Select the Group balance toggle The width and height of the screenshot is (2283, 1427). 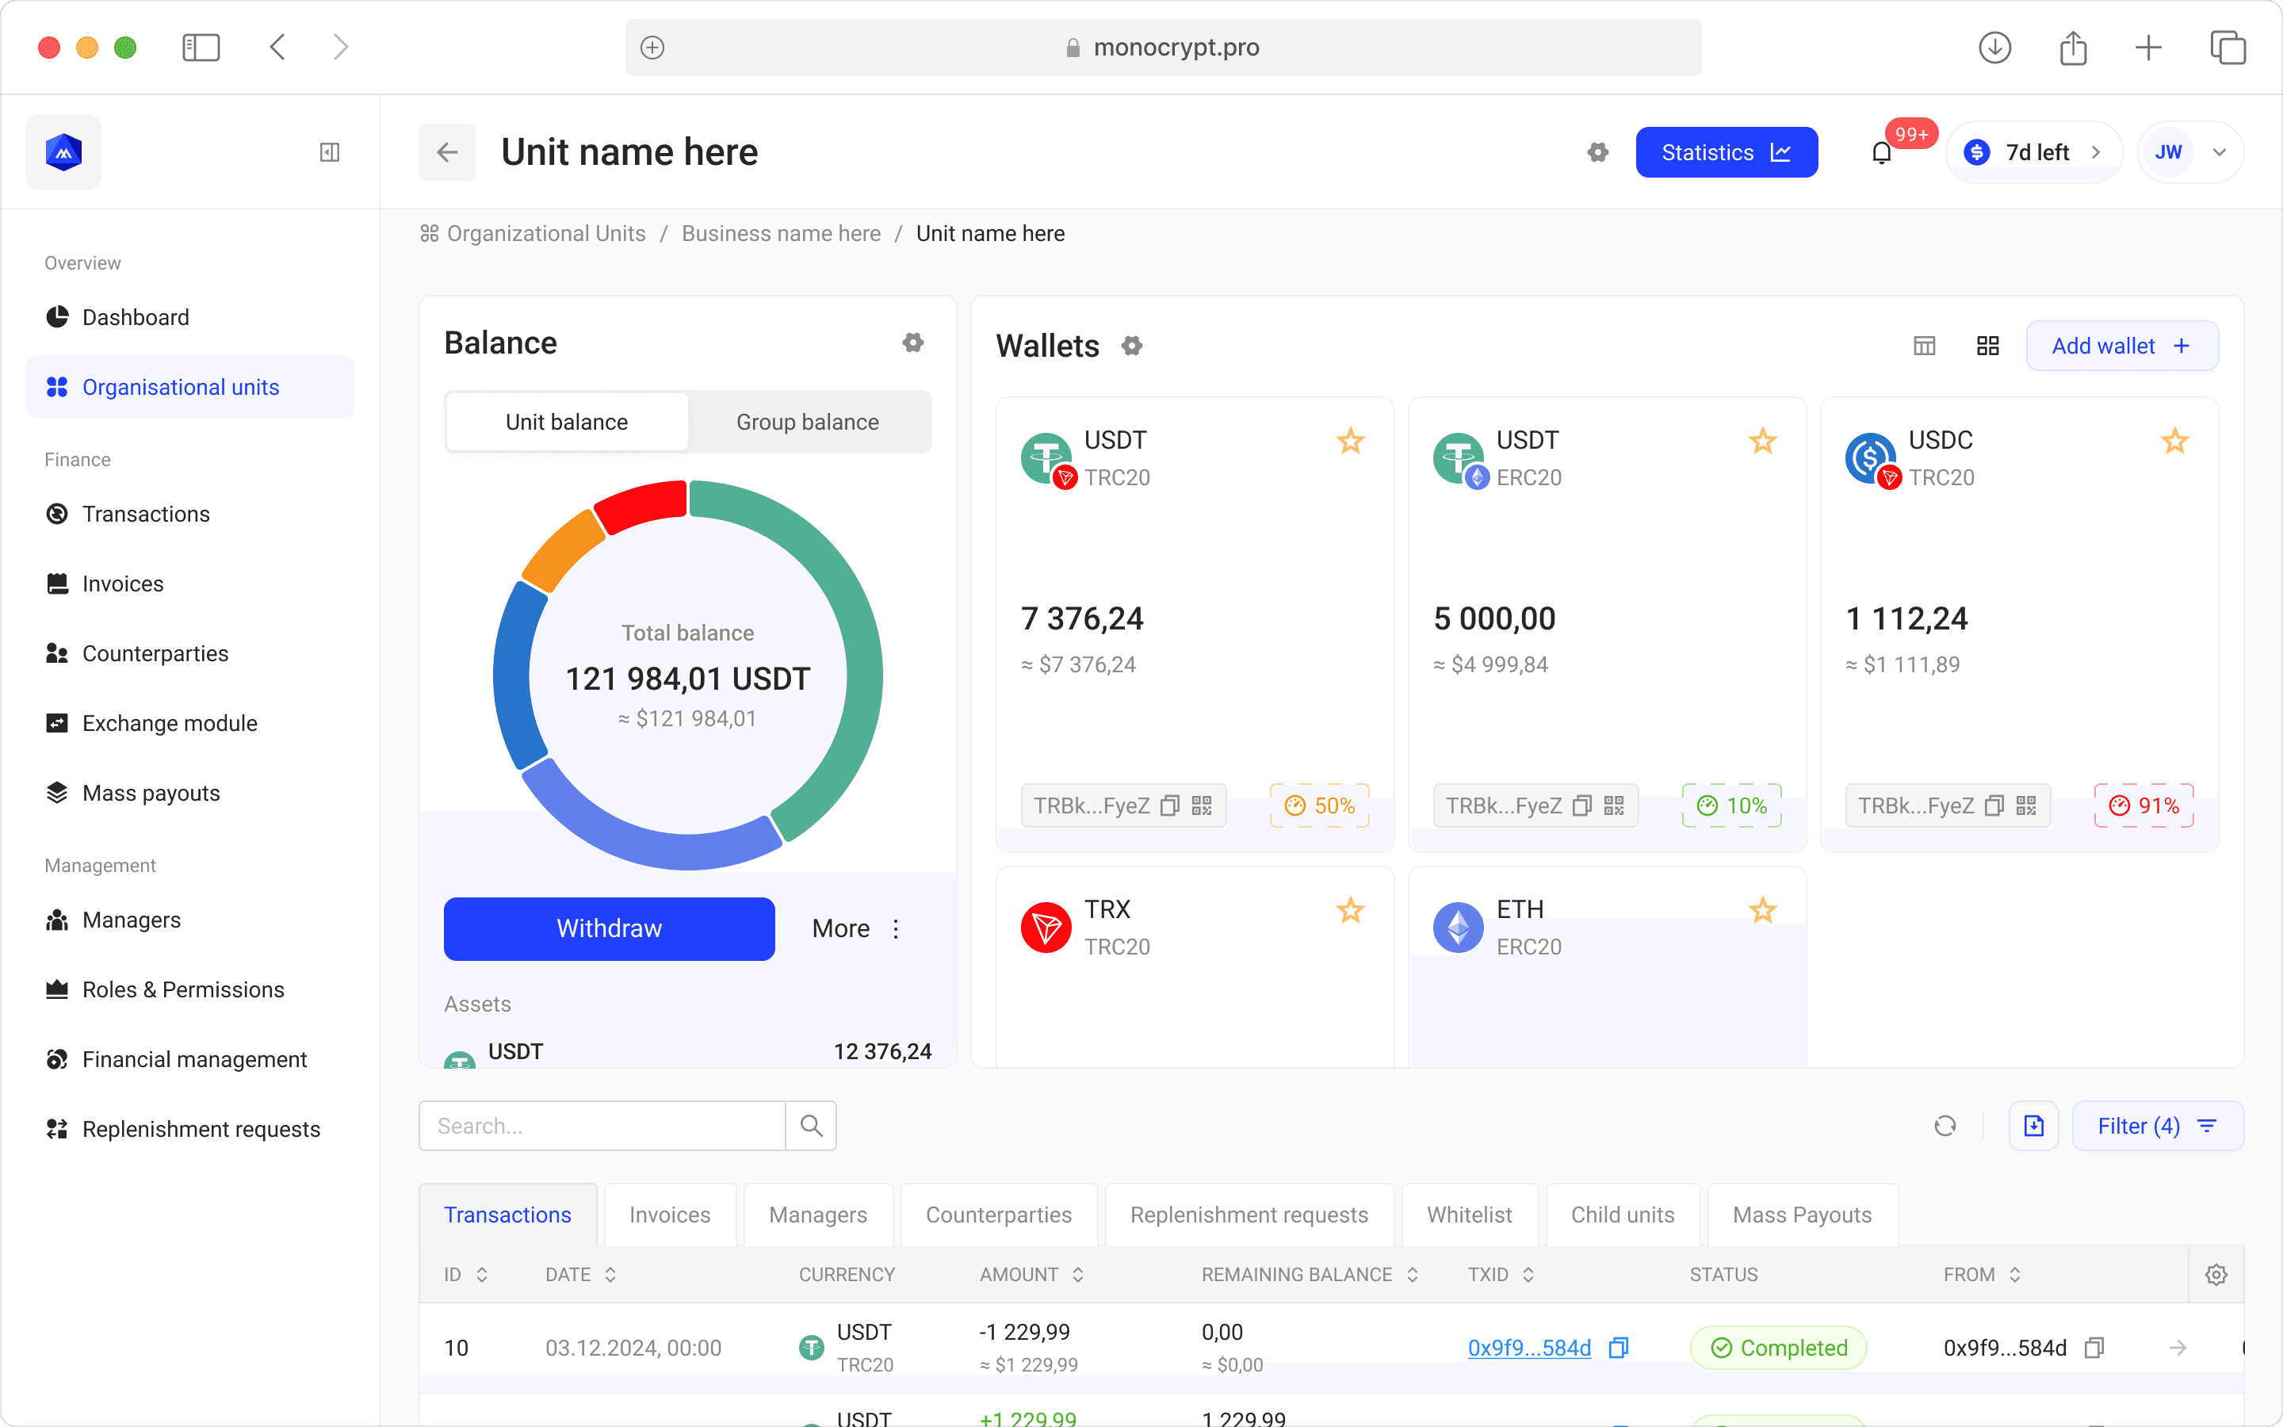click(x=808, y=422)
